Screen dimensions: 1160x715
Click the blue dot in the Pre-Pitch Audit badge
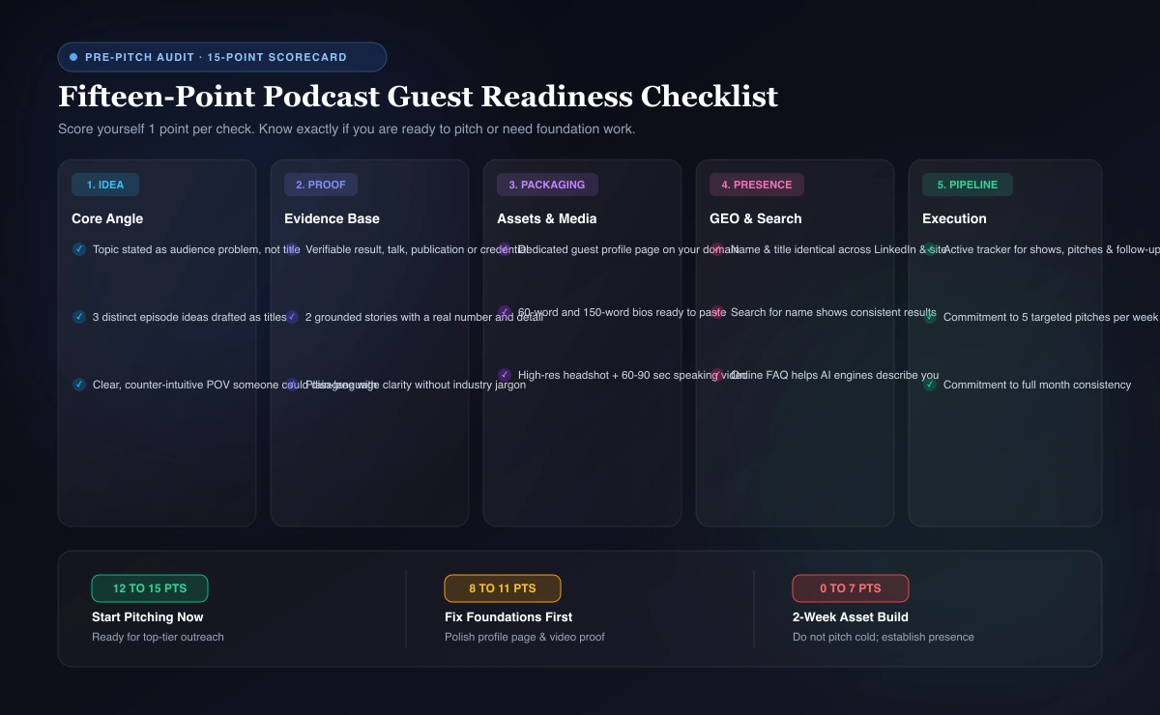click(x=73, y=57)
